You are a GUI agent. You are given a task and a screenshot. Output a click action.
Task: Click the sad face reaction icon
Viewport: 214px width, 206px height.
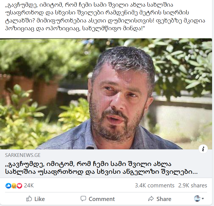coord(14,186)
